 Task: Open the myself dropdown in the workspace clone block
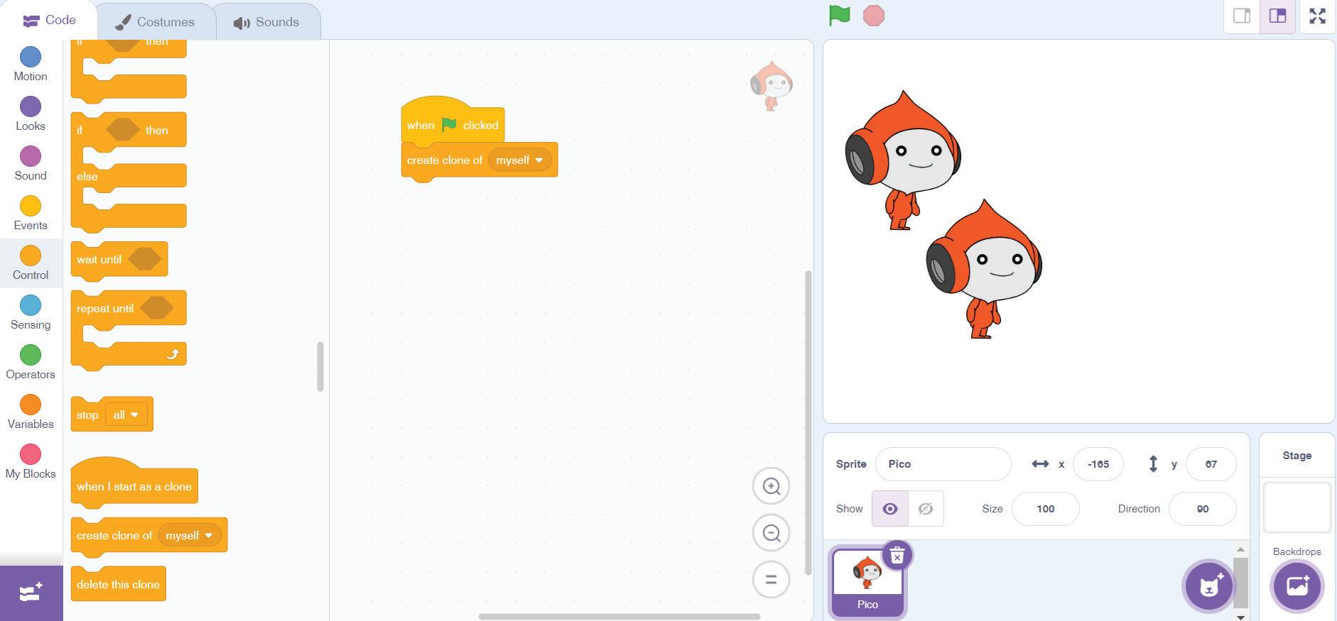click(x=519, y=160)
